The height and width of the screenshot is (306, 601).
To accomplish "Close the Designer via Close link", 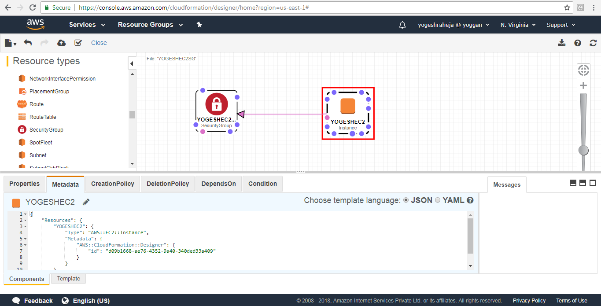I will 99,43.
